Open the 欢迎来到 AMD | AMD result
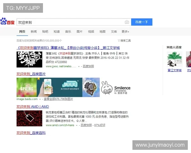This screenshot has height=153, width=191. coord(33,107)
